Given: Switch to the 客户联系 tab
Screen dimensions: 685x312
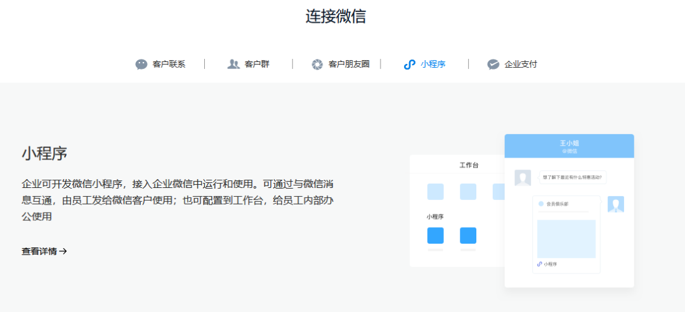Looking at the screenshot, I should [160, 65].
